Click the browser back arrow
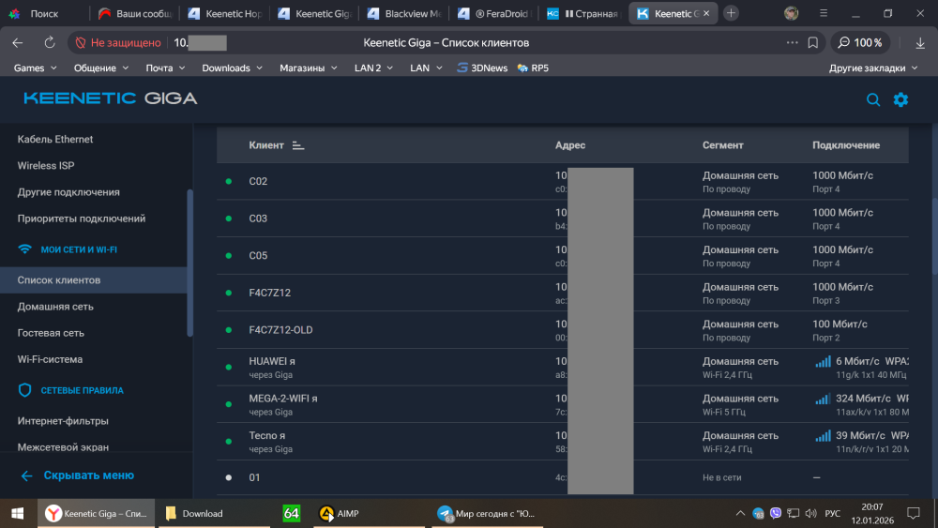938x528 pixels. pyautogui.click(x=18, y=43)
